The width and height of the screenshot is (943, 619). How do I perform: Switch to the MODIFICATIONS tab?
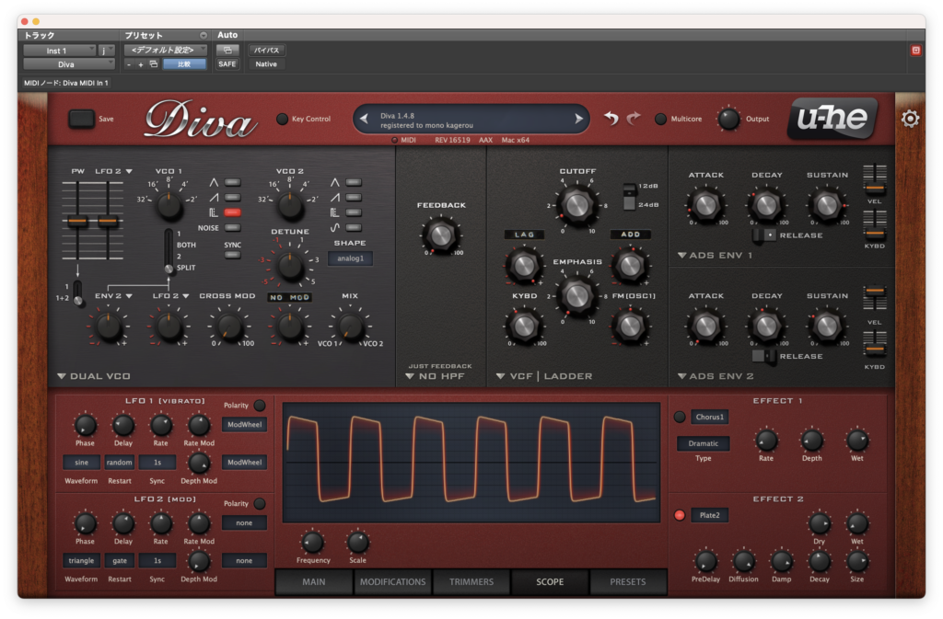coord(392,582)
